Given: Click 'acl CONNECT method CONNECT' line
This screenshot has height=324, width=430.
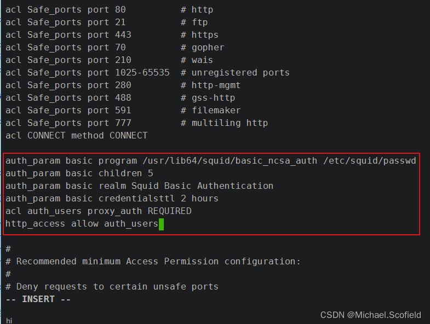Looking at the screenshot, I should point(76,136).
